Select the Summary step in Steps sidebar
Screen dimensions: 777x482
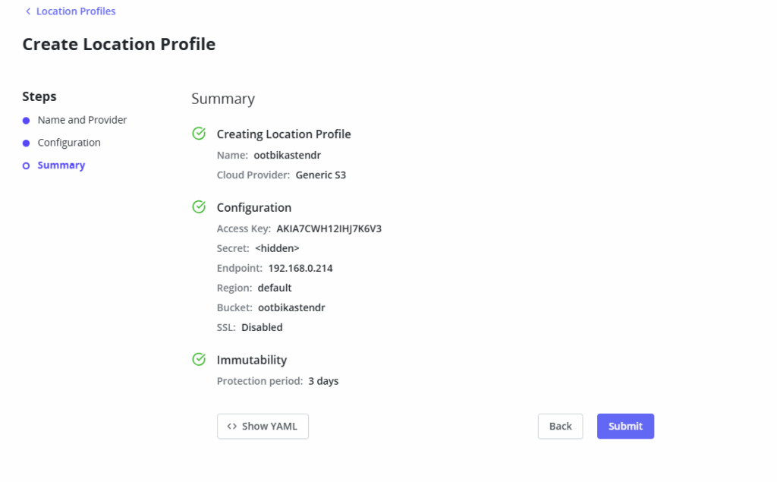tap(61, 165)
